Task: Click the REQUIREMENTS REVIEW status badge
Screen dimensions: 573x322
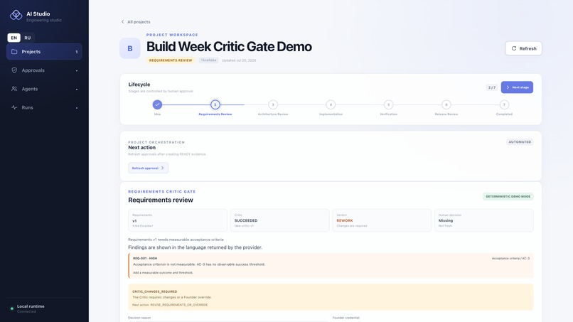Action: click(171, 60)
